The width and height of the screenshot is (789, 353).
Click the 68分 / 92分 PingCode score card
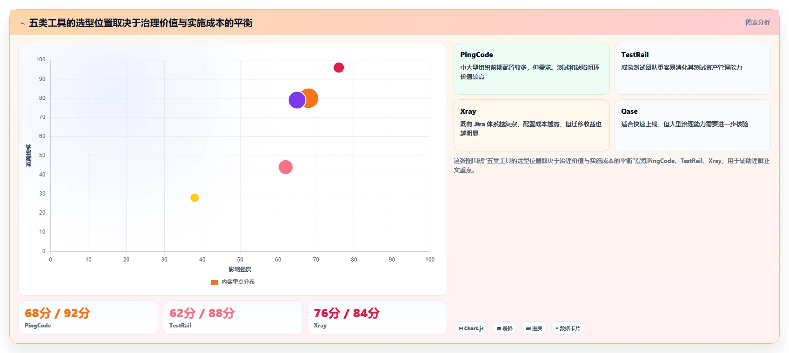click(88, 318)
